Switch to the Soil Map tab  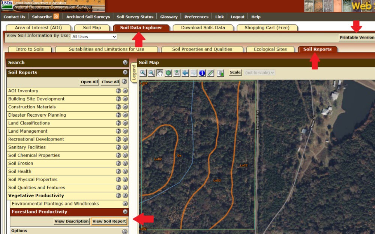coord(92,28)
